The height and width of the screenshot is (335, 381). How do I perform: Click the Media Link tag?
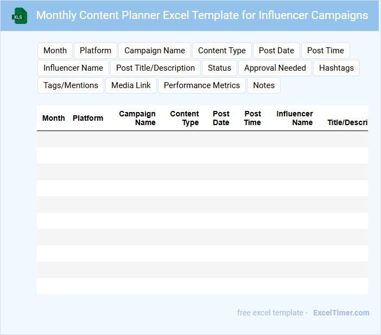(x=131, y=85)
